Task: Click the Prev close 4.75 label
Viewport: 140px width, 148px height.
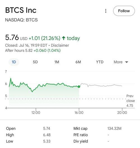Action: (x=130, y=101)
